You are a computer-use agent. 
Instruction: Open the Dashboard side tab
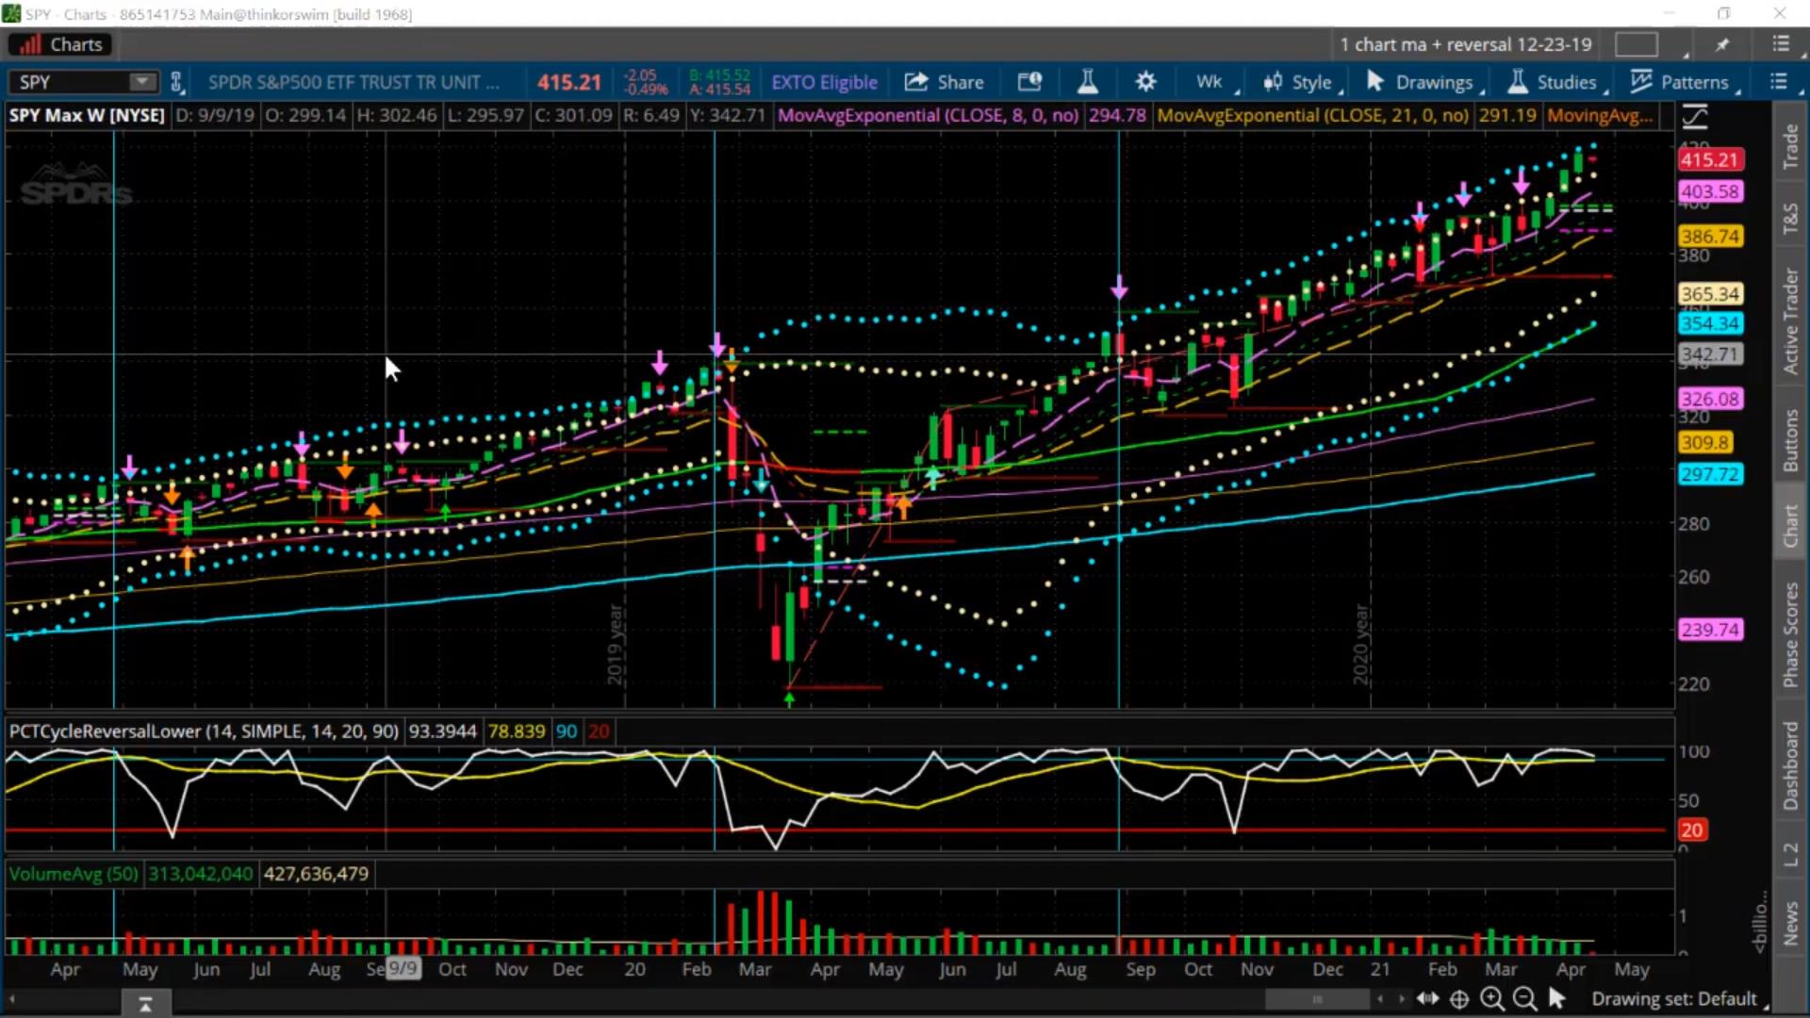pos(1790,765)
